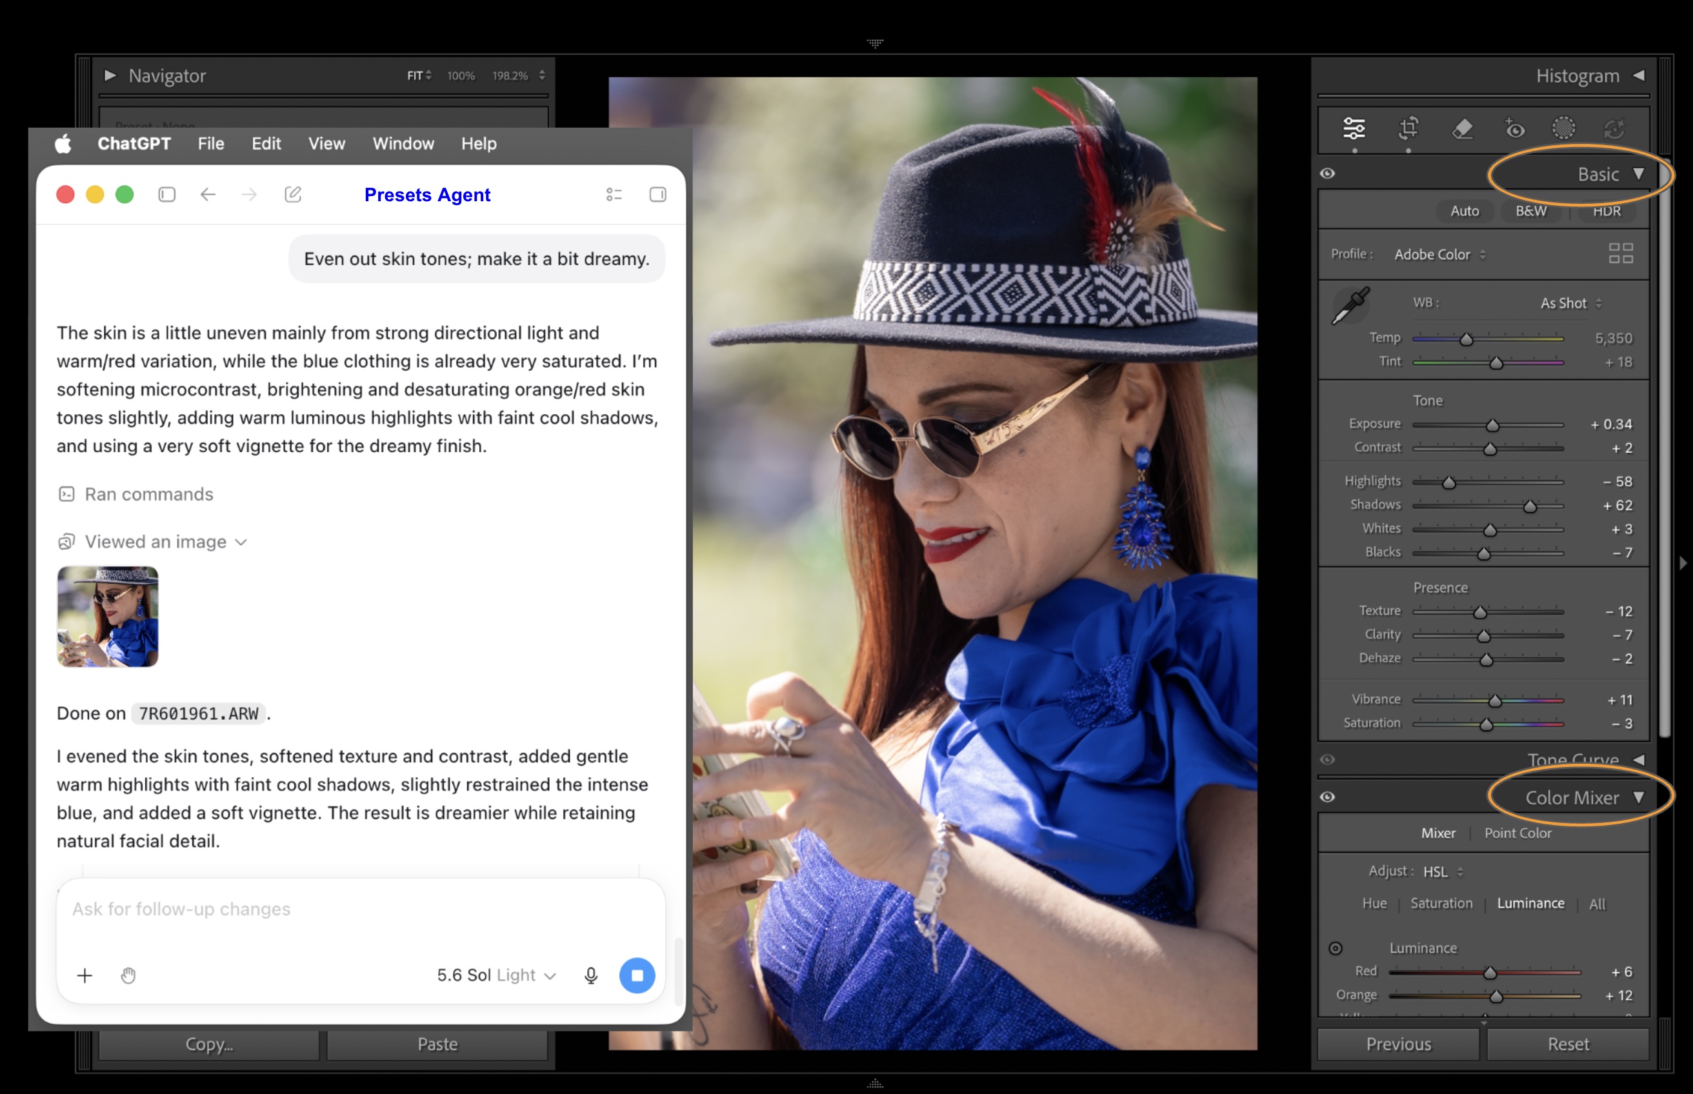Screen dimensions: 1693x1094
Task: Open the Help menu
Action: click(x=479, y=143)
